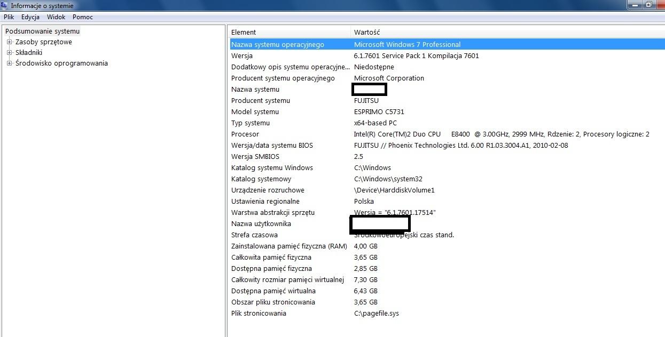Open the Edycja menu

point(30,17)
